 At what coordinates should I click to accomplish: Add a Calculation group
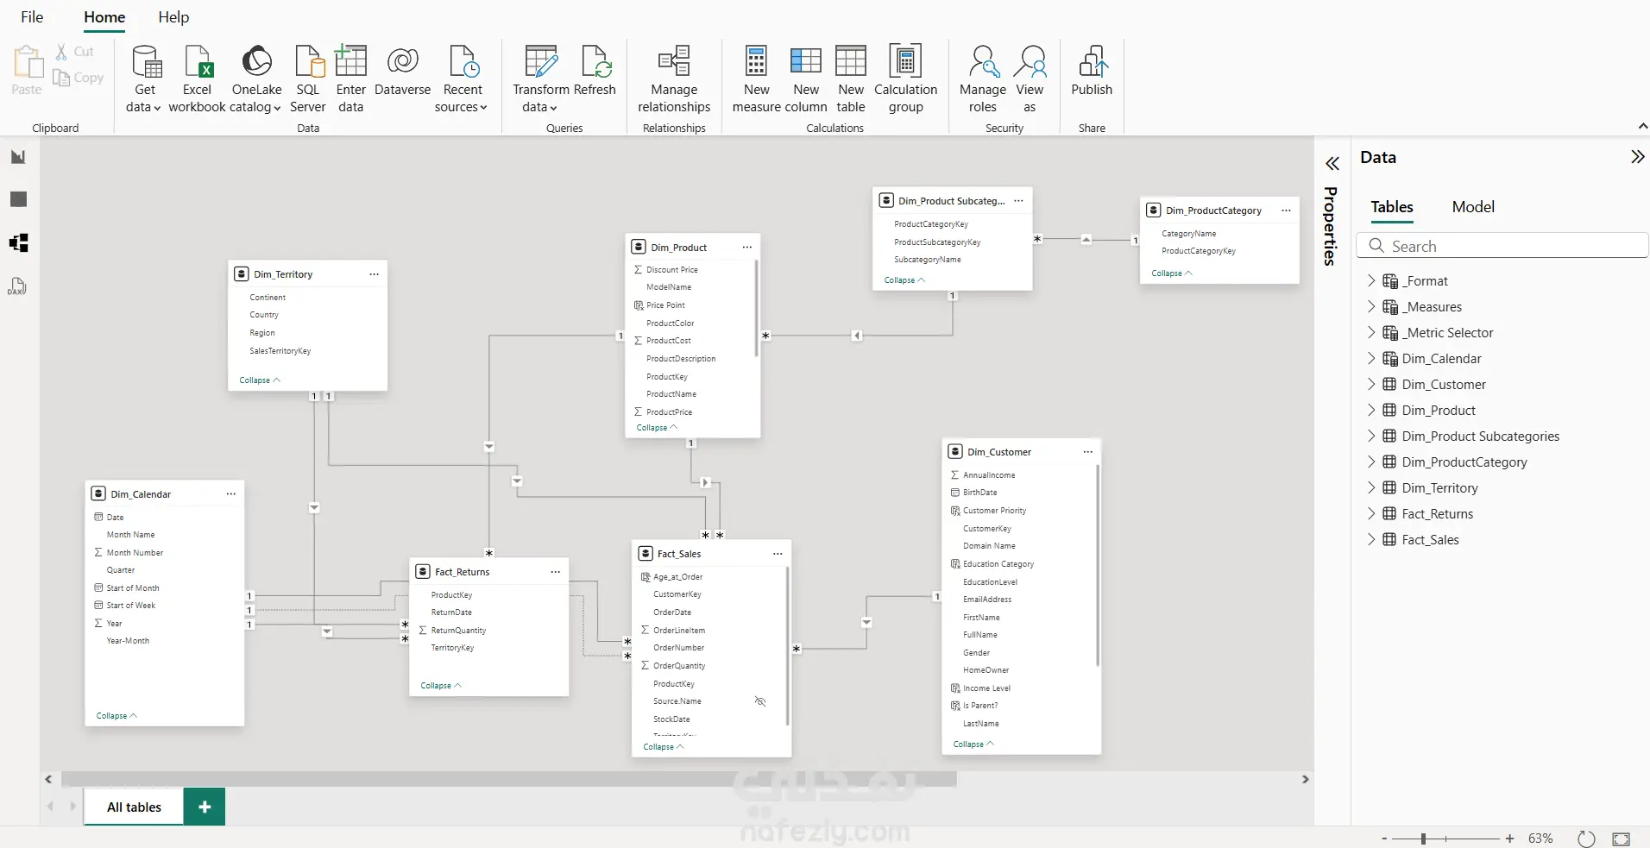click(x=905, y=79)
